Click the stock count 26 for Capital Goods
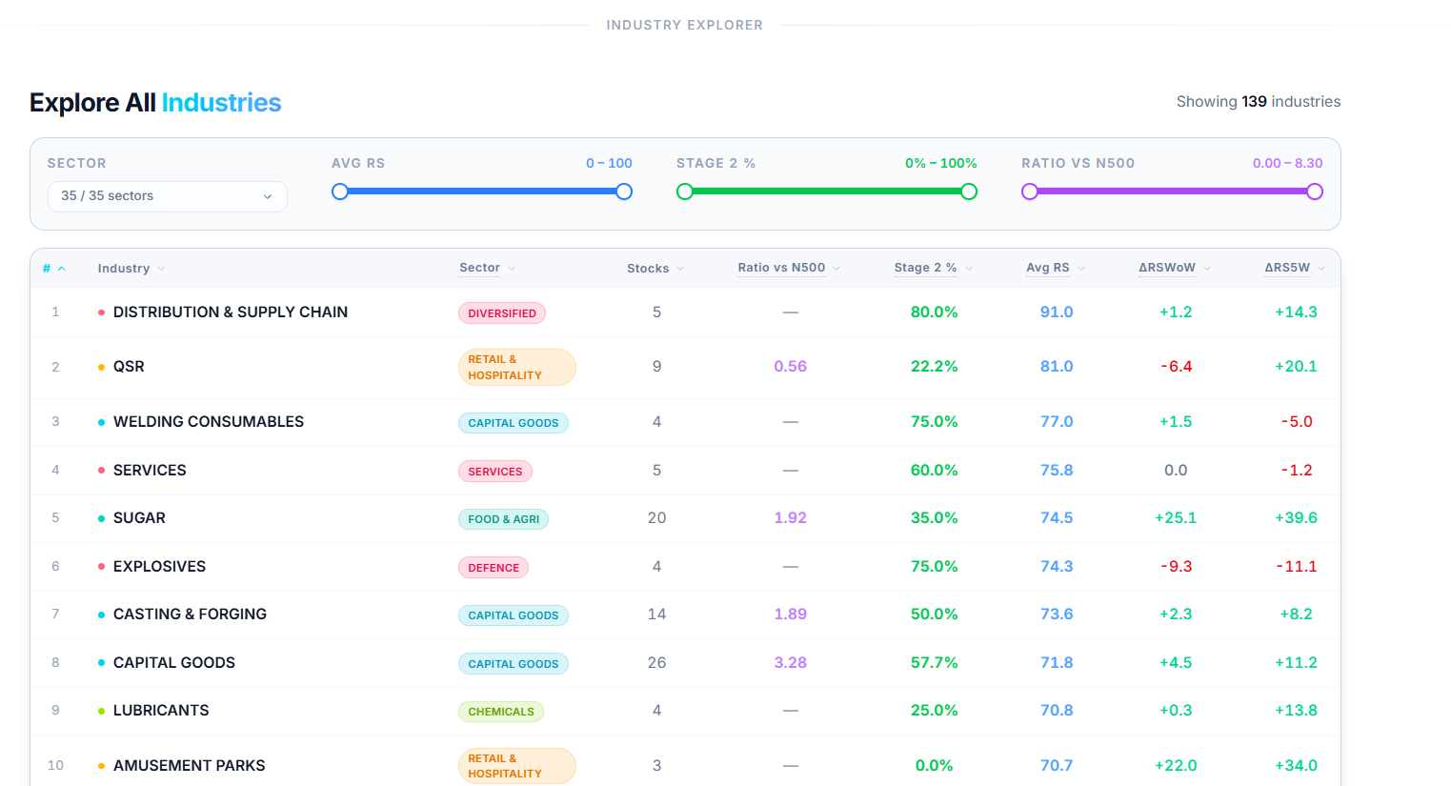The image size is (1451, 786). click(x=656, y=663)
